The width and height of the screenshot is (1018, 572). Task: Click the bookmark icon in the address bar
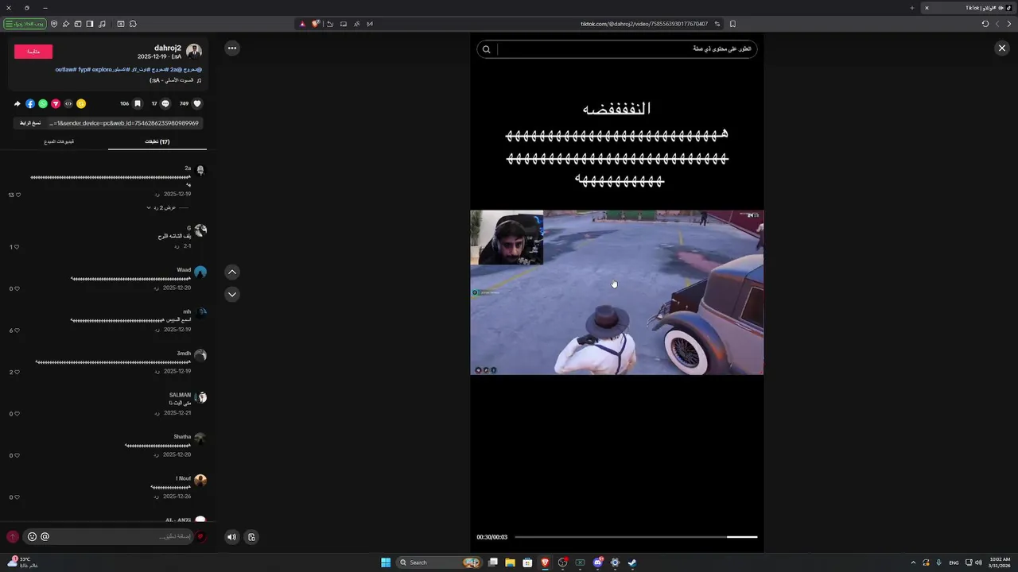pyautogui.click(x=732, y=24)
